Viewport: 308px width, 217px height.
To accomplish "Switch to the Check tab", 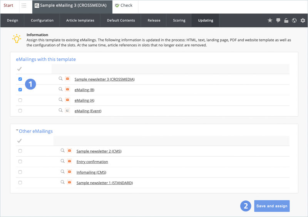I will coord(124,6).
